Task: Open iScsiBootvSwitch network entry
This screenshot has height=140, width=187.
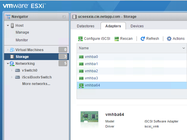Action: click(37, 77)
